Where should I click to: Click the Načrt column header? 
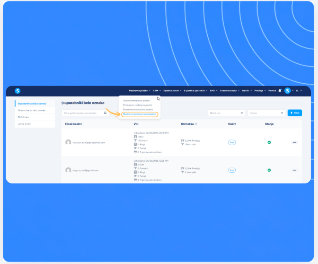[x=232, y=124]
